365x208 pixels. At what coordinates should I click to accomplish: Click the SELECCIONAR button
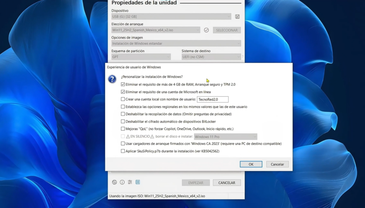pyautogui.click(x=227, y=30)
